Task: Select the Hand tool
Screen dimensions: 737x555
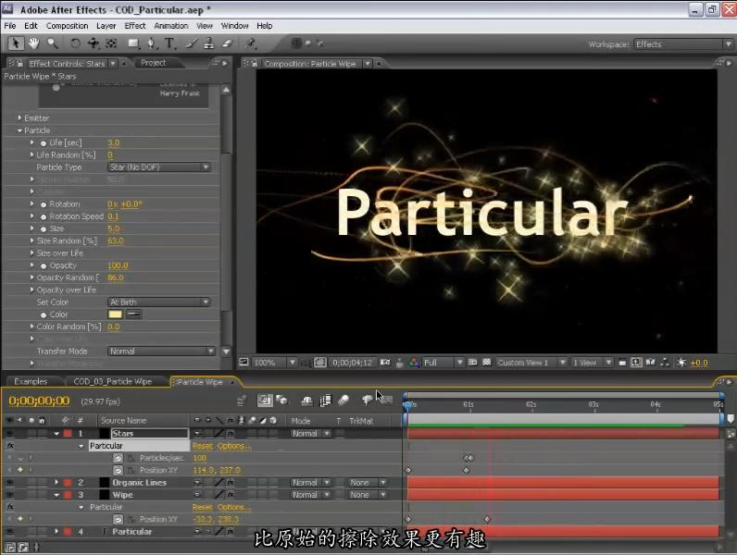Action: point(33,43)
